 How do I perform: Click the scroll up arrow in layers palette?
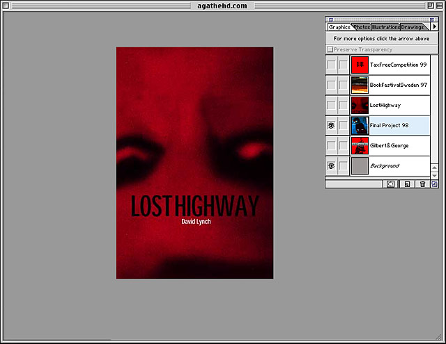coord(434,167)
